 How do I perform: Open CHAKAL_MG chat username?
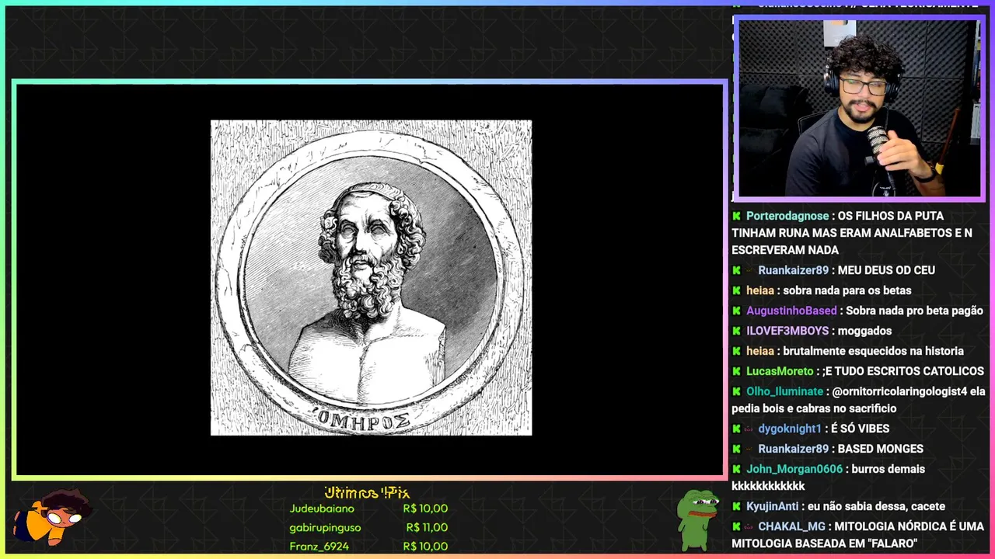[x=792, y=526]
